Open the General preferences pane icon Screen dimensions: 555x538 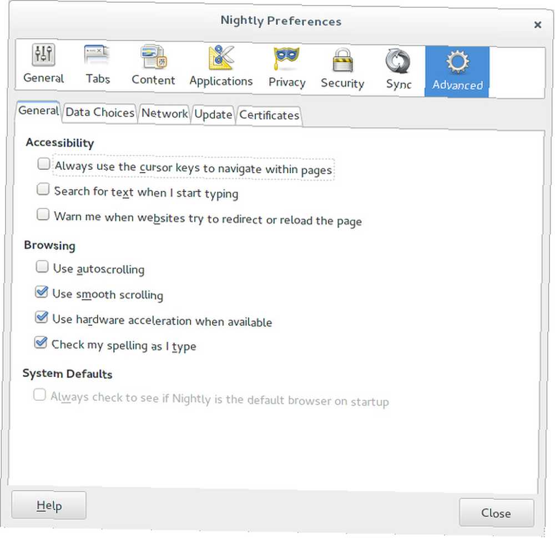coord(43,63)
